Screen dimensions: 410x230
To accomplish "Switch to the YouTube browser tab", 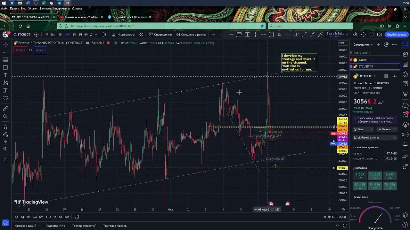I will coord(81,17).
